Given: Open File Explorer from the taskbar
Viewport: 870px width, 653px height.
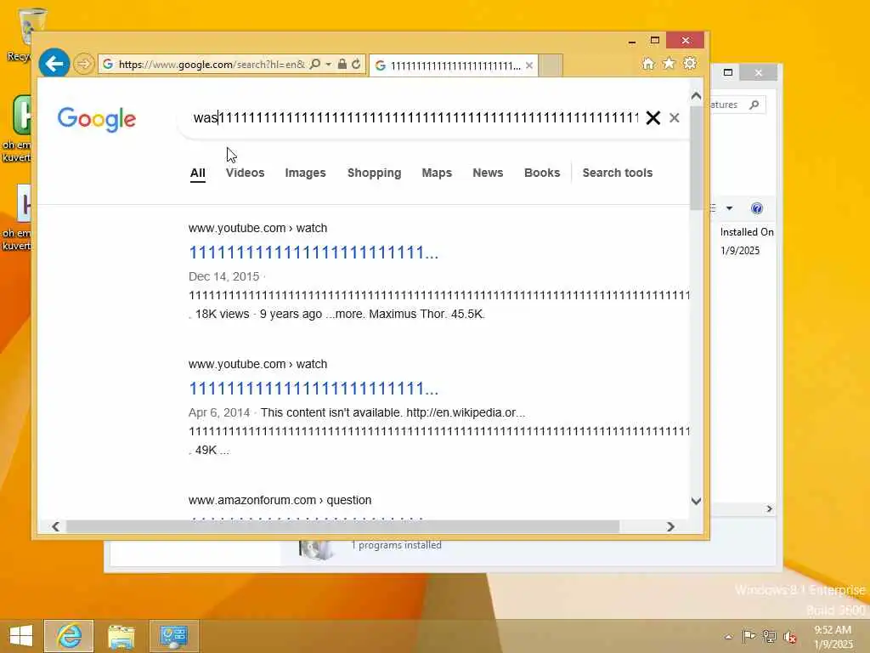Looking at the screenshot, I should coord(121,636).
